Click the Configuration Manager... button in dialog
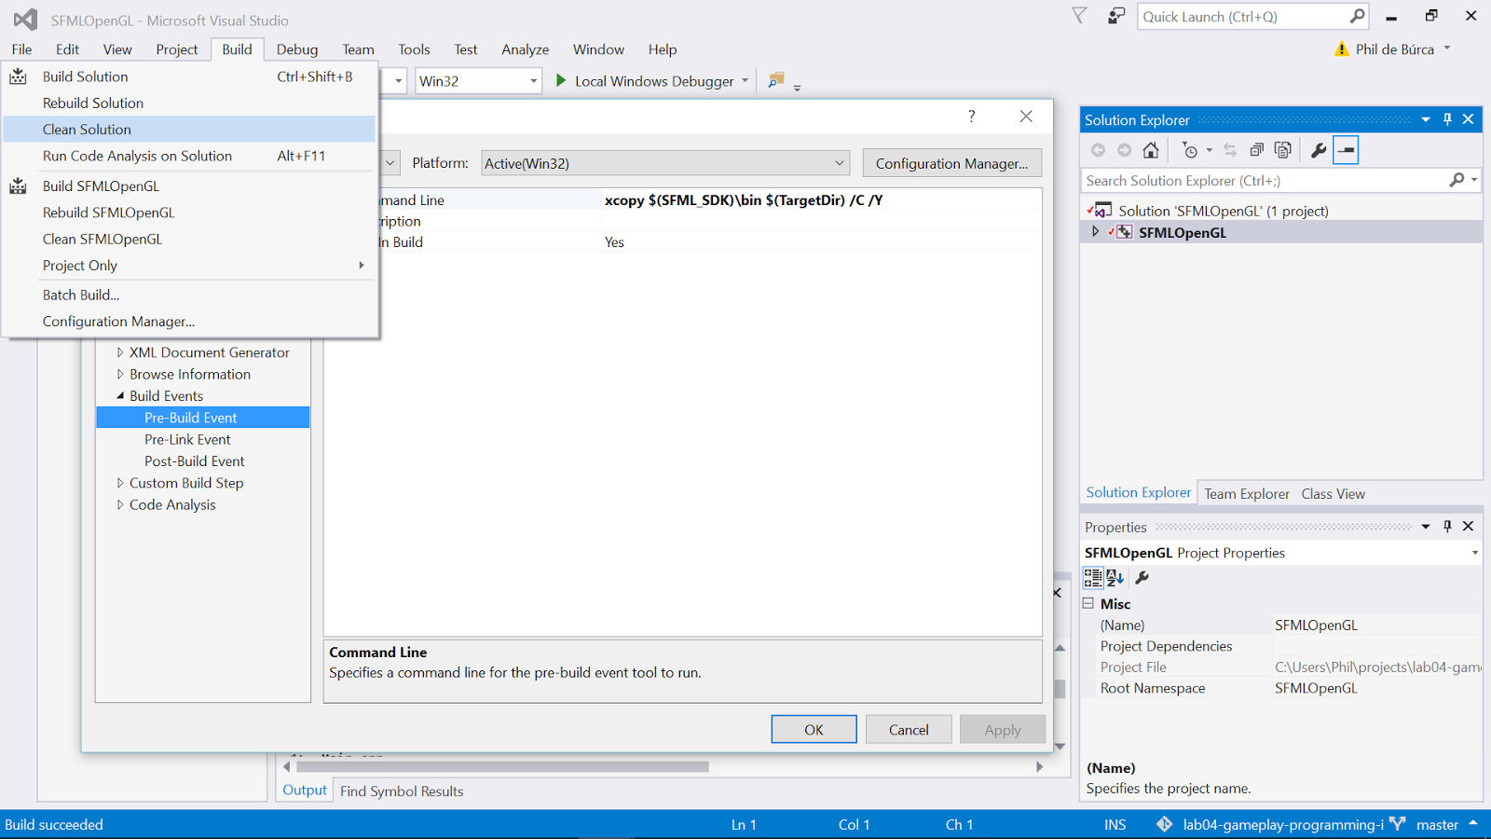Screen dimensions: 1491x839 [x=951, y=163]
